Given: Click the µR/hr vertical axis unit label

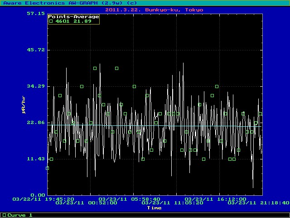Looking at the screenshot, I should 24,104.
